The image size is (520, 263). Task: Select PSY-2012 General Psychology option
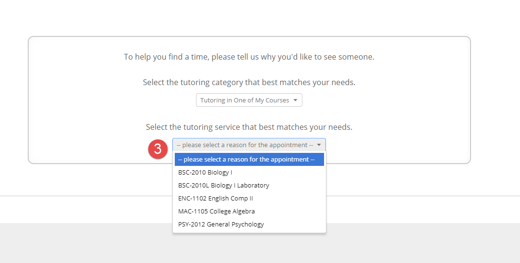tap(249, 224)
